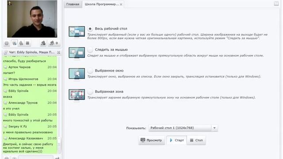The height and width of the screenshot is (159, 283).
Task: Select the Следить за мышью radio button
Action: pos(90,49)
